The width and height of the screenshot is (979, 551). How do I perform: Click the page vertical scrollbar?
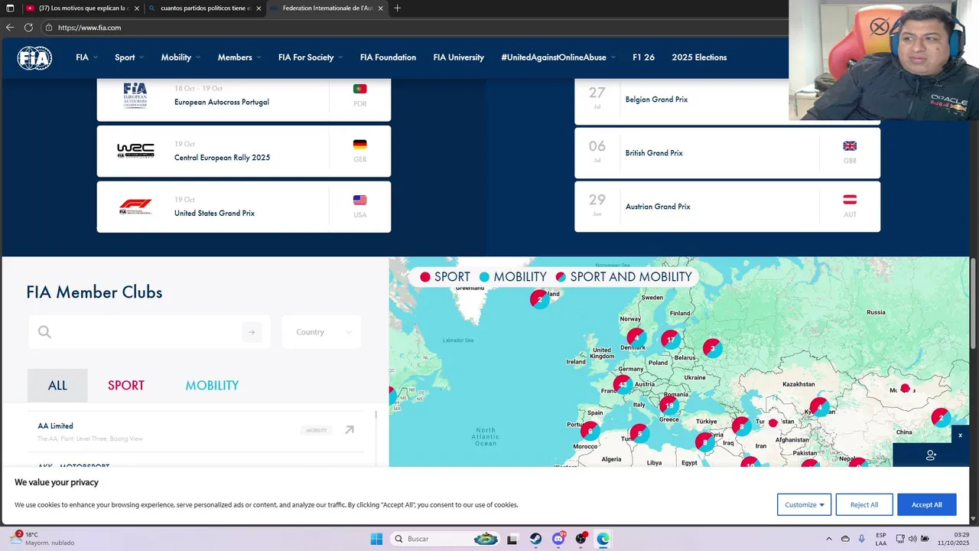pyautogui.click(x=974, y=302)
